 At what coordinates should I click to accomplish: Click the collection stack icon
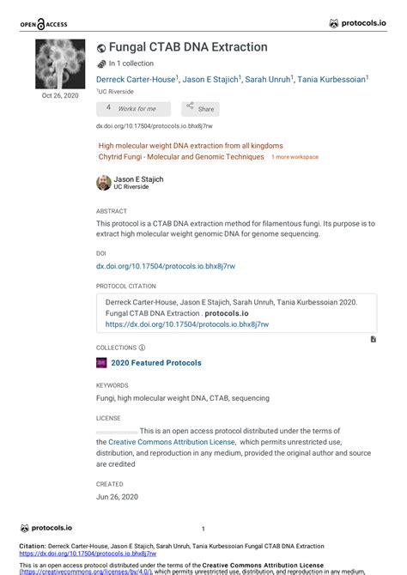101,64
